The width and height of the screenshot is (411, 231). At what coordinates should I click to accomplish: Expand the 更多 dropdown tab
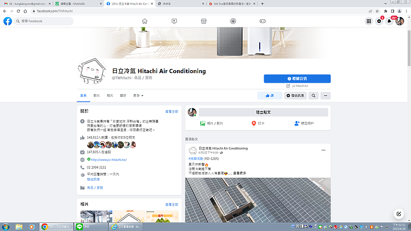[x=138, y=96]
